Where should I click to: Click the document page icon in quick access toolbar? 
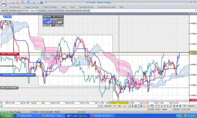click(38, 3)
